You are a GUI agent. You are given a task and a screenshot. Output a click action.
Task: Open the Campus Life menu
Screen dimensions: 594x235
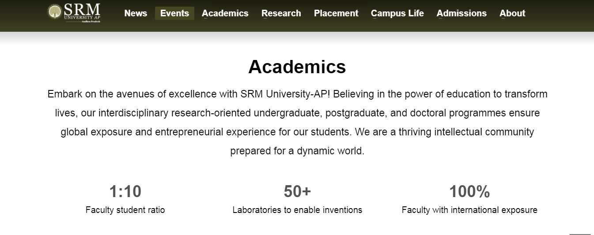tap(397, 13)
